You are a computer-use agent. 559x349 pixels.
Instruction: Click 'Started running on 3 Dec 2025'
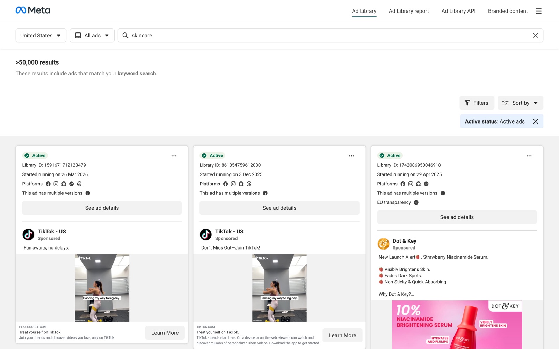click(231, 174)
